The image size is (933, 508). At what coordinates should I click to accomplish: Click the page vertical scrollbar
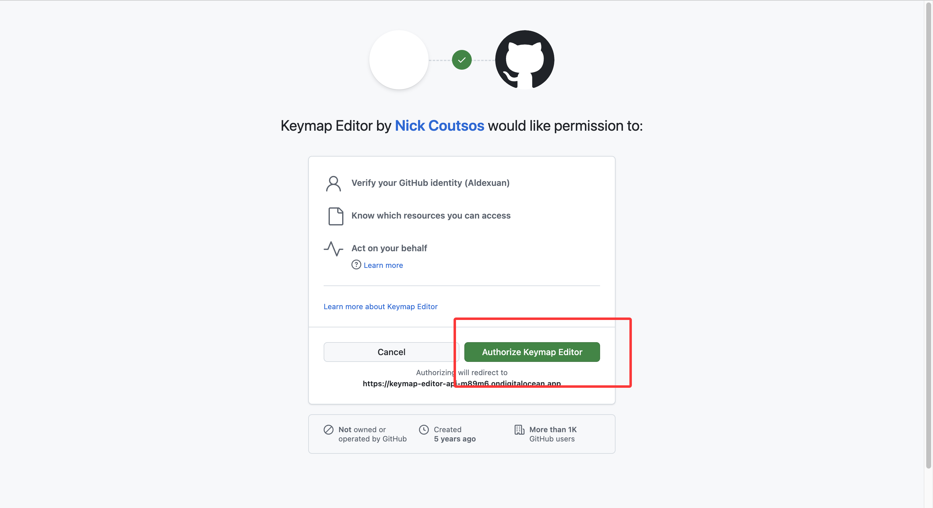pyautogui.click(x=928, y=235)
